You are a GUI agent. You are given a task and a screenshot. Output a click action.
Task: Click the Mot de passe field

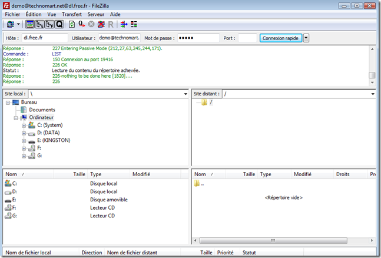(x=198, y=38)
